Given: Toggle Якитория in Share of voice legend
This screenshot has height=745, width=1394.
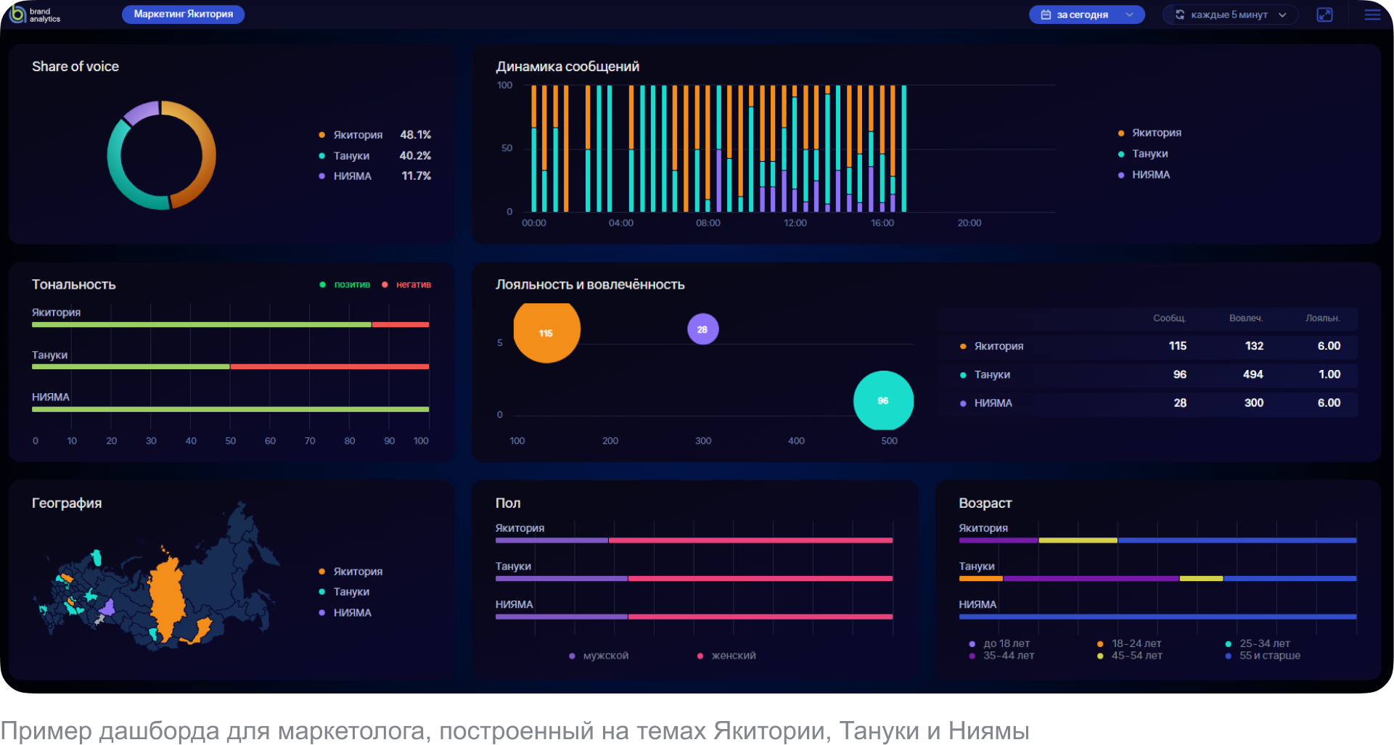Looking at the screenshot, I should pos(350,135).
